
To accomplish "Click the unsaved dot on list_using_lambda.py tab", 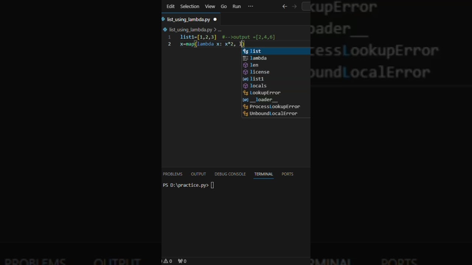I will pyautogui.click(x=215, y=20).
